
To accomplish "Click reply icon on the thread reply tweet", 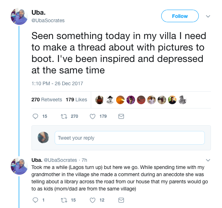I will click(x=35, y=200).
